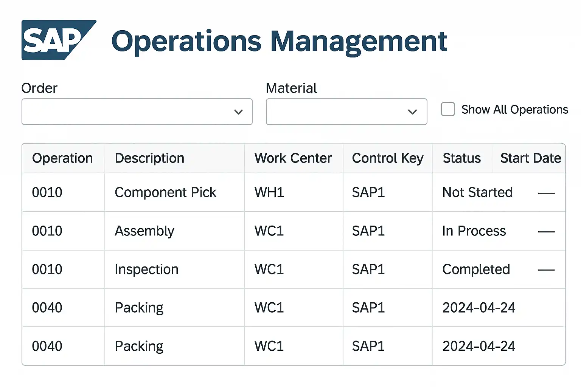581x387 pixels.
Task: Click the Inspection description cell
Action: [146, 269]
